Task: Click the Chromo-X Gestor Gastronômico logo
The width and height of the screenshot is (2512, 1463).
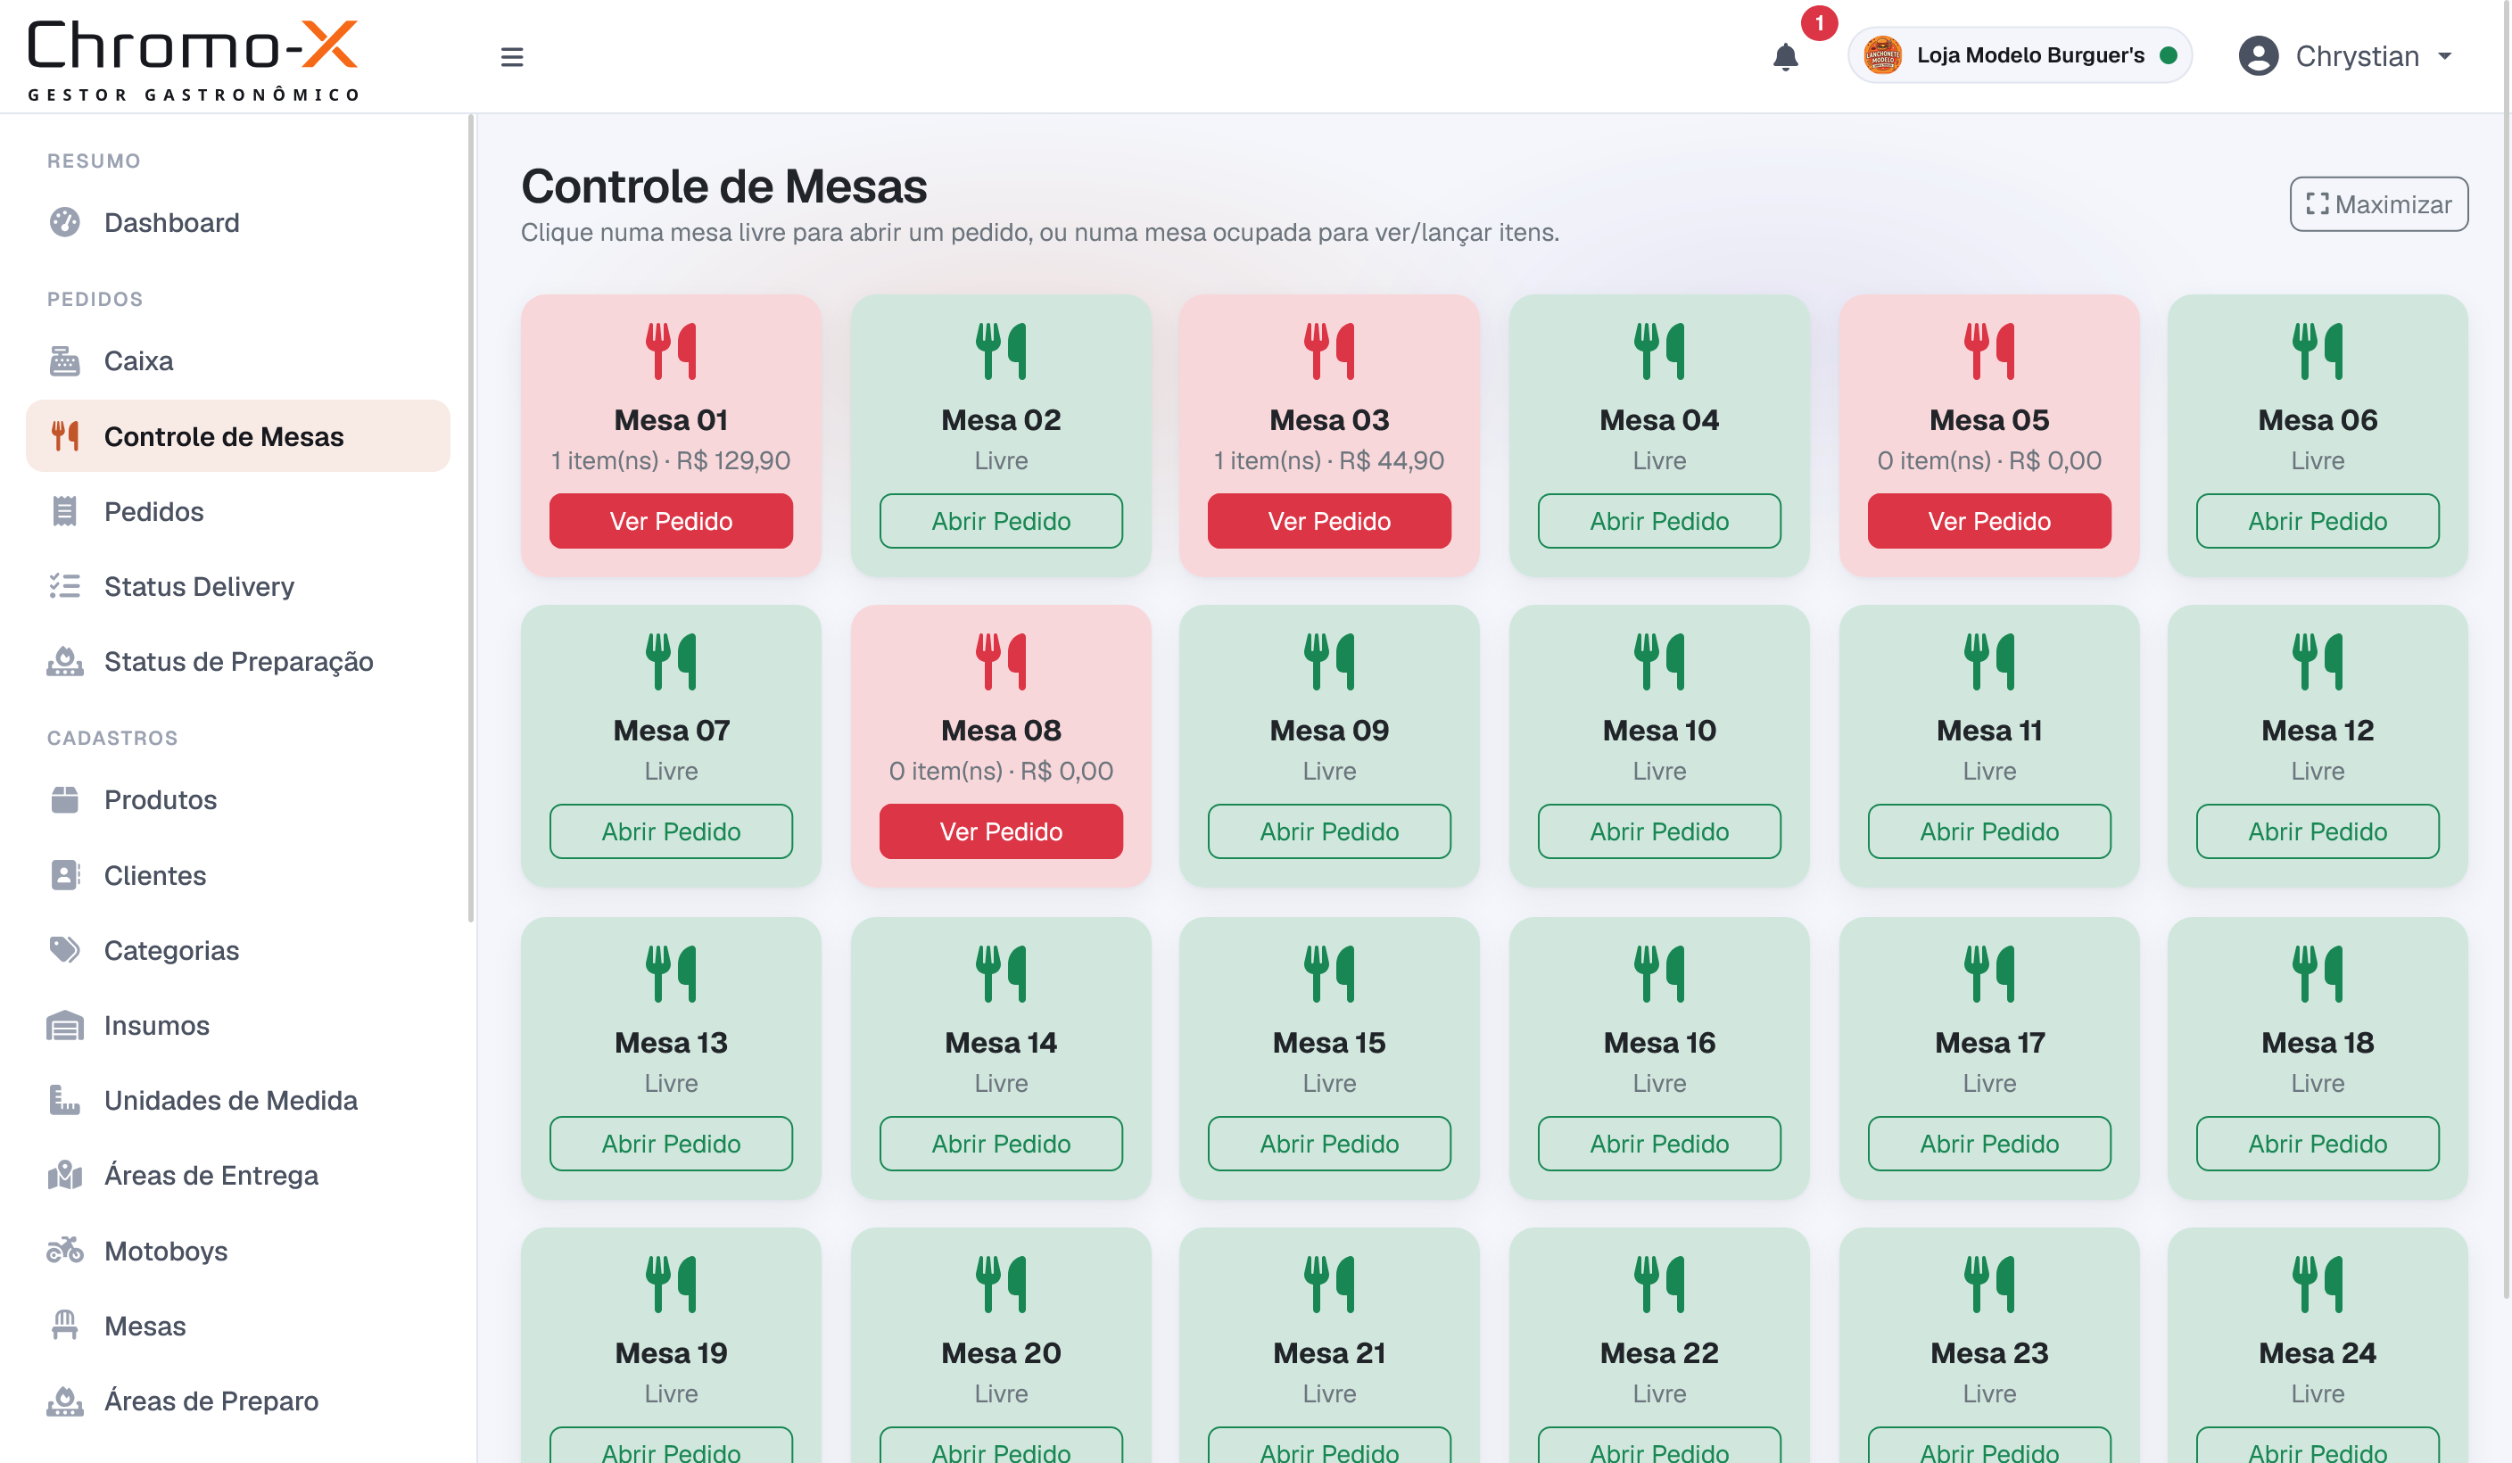Action: [193, 60]
